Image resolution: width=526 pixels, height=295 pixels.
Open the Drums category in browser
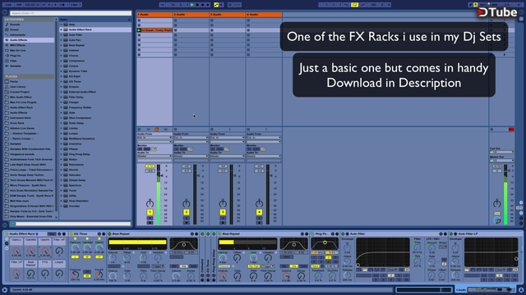coord(15,29)
